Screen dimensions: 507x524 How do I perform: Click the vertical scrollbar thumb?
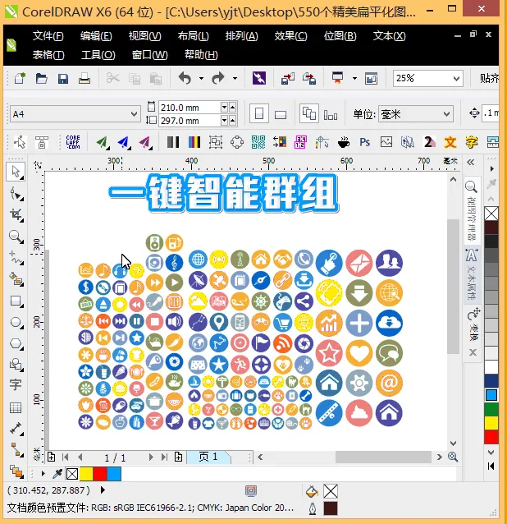(453, 287)
